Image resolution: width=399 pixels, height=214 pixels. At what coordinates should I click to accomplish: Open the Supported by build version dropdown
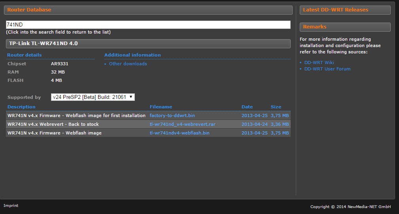click(93, 97)
